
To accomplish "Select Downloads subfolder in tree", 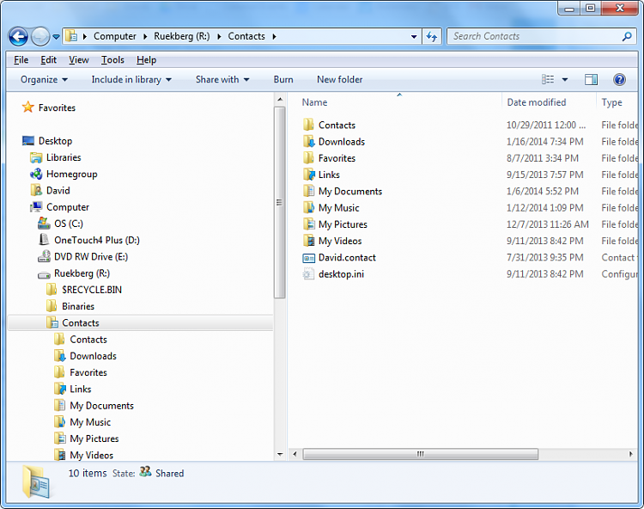I will tap(85, 356).
